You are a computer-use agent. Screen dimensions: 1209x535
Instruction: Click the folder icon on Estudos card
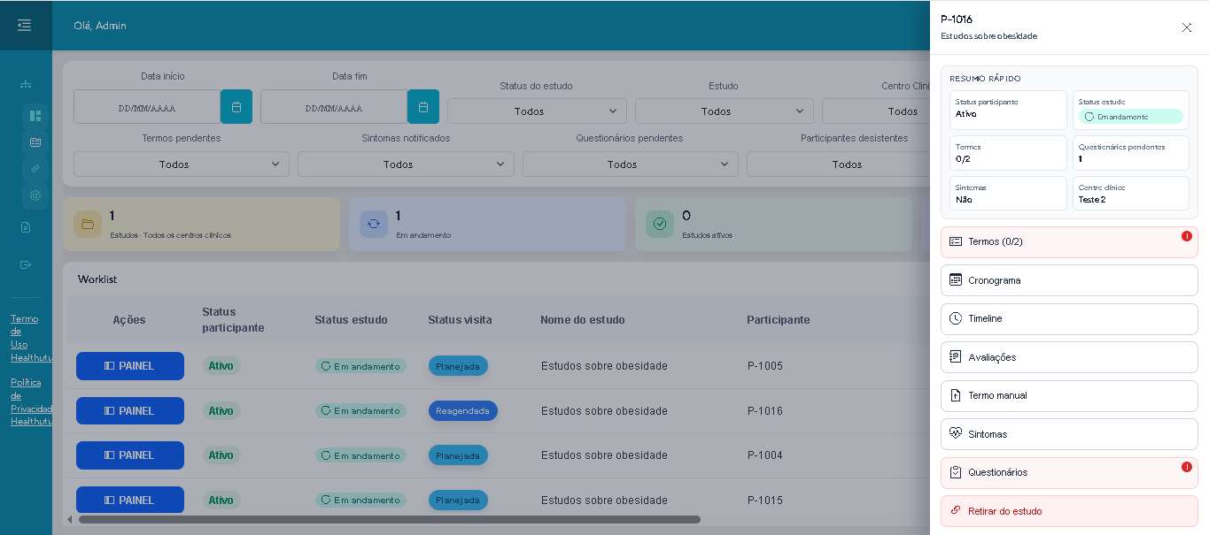click(88, 224)
